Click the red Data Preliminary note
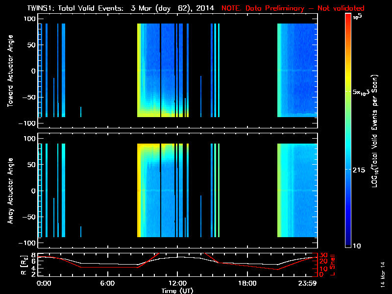 [x=294, y=8]
